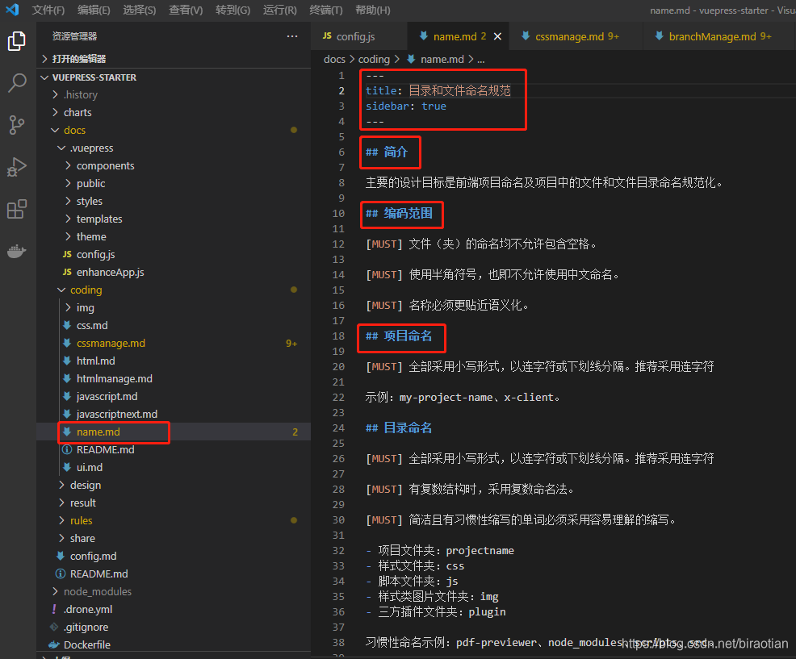796x659 pixels.
Task: Expand the node_modules folder
Action: [174, 591]
